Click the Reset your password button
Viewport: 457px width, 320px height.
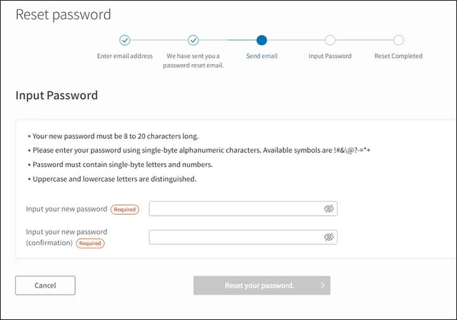pyautogui.click(x=262, y=285)
